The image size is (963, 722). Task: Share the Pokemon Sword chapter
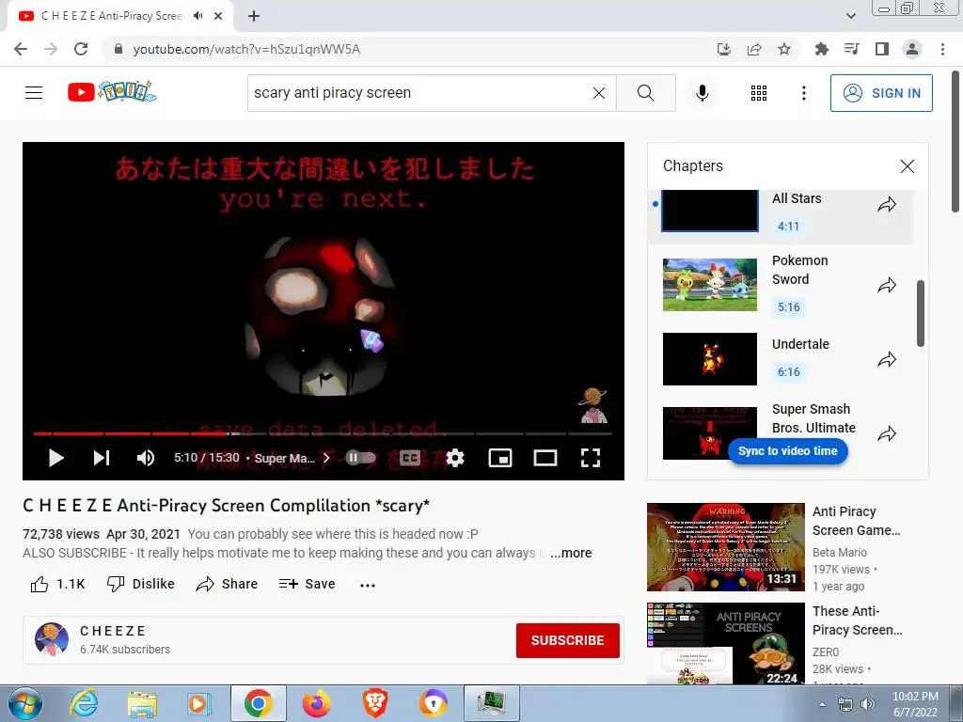(x=887, y=286)
